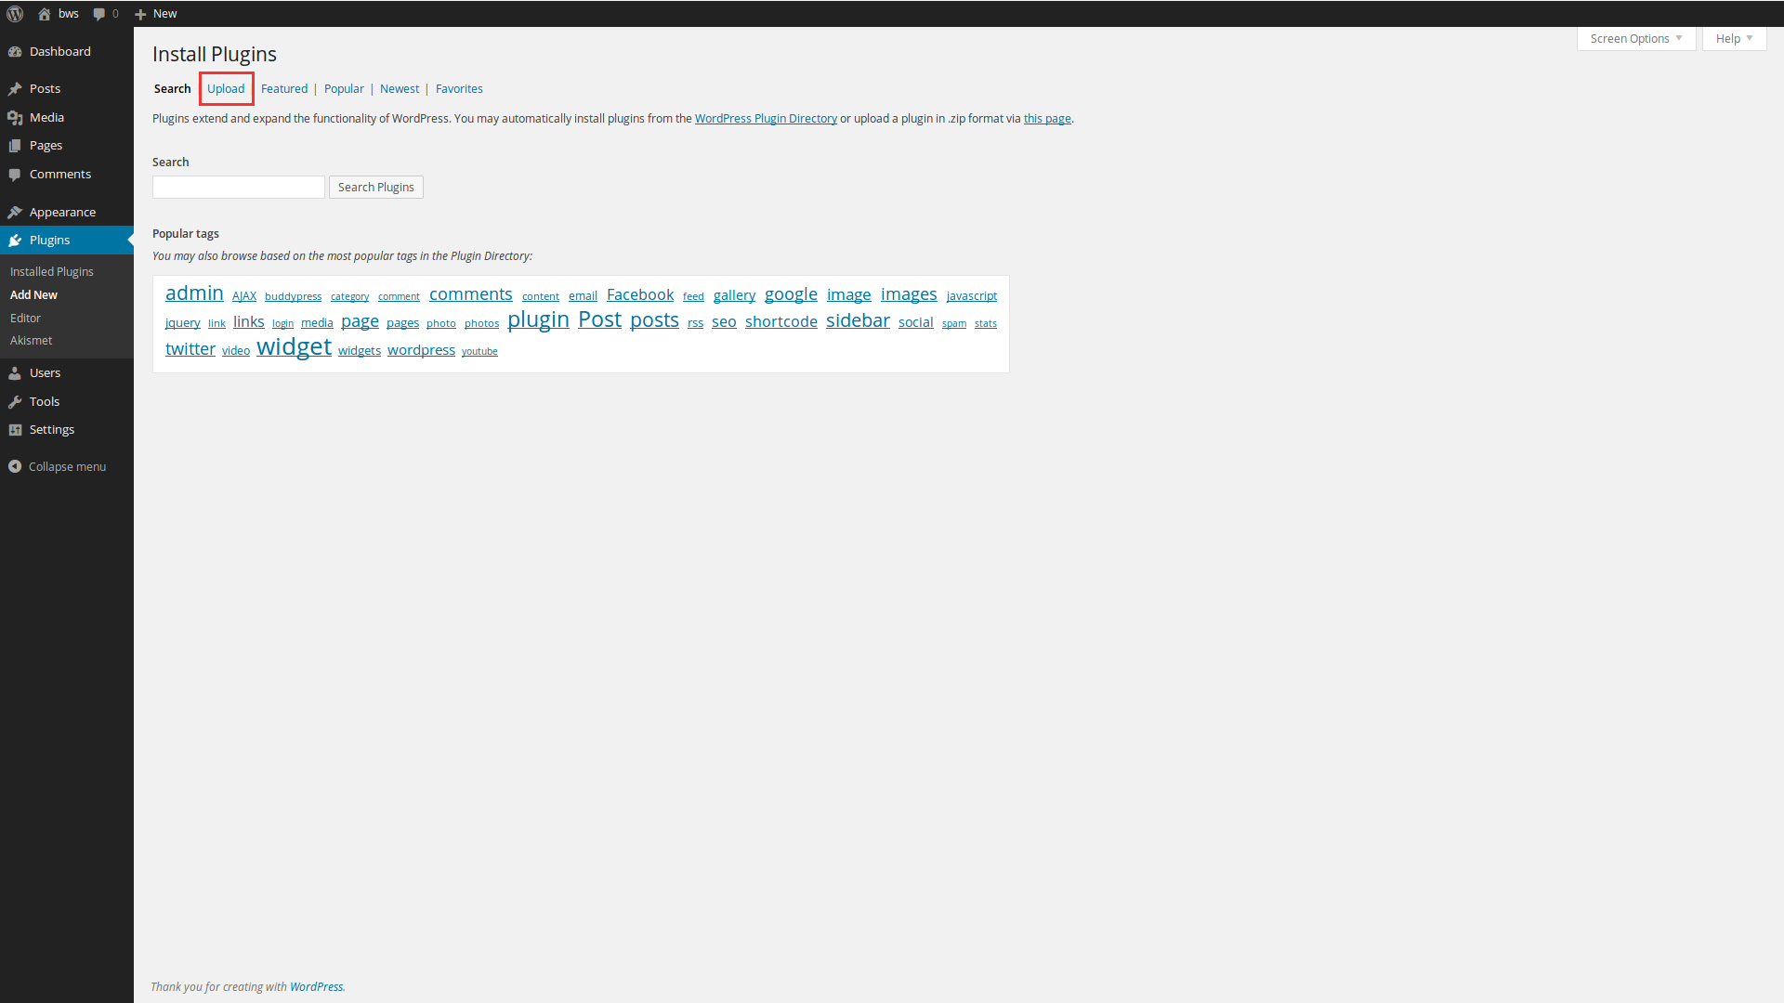Click the Pages icon in the sidebar
The width and height of the screenshot is (1784, 1003).
(15, 145)
